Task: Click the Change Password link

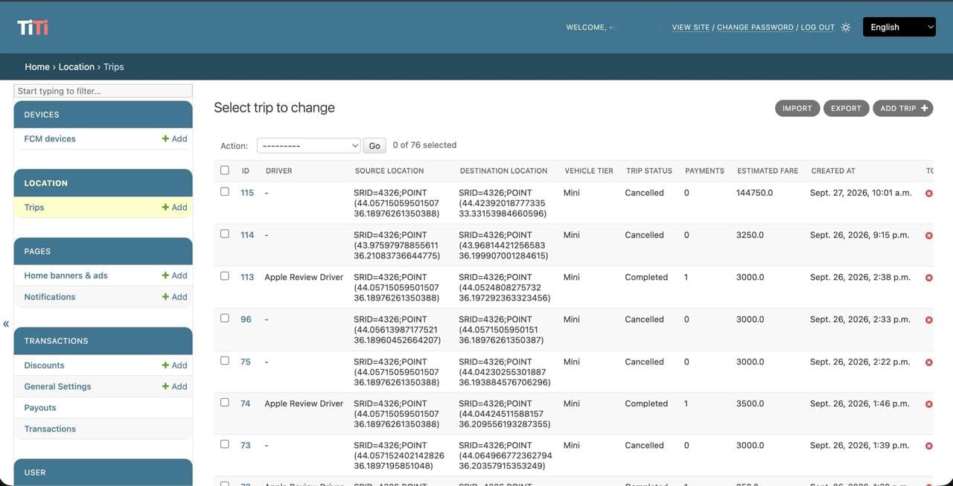Action: (x=755, y=28)
